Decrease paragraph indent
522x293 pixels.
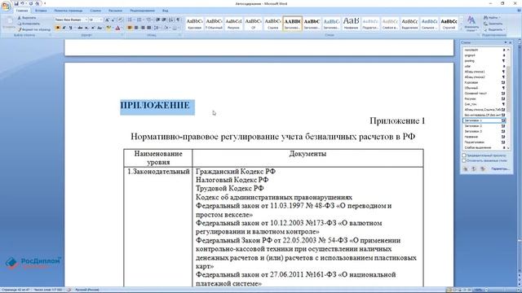pos(158,20)
